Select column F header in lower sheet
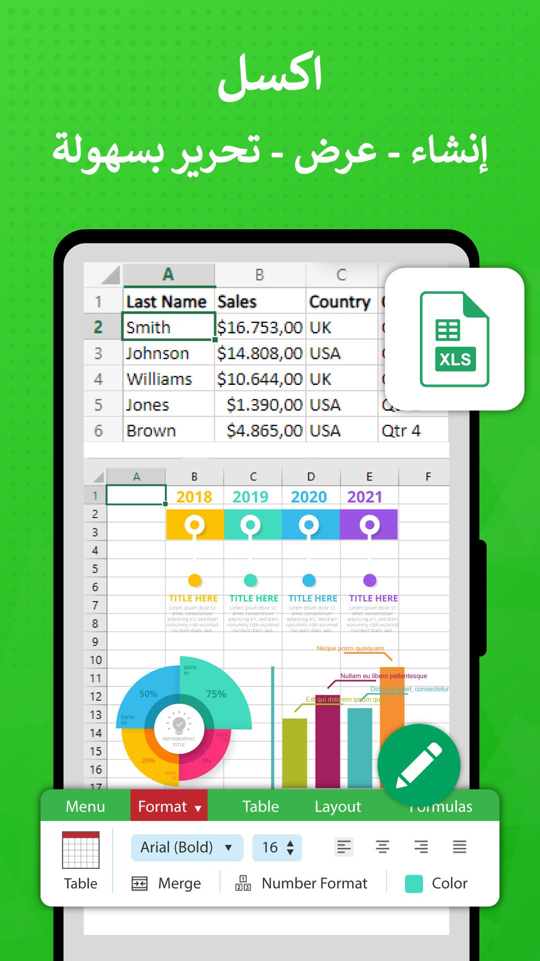Screen dimensions: 540x961 coord(428,476)
